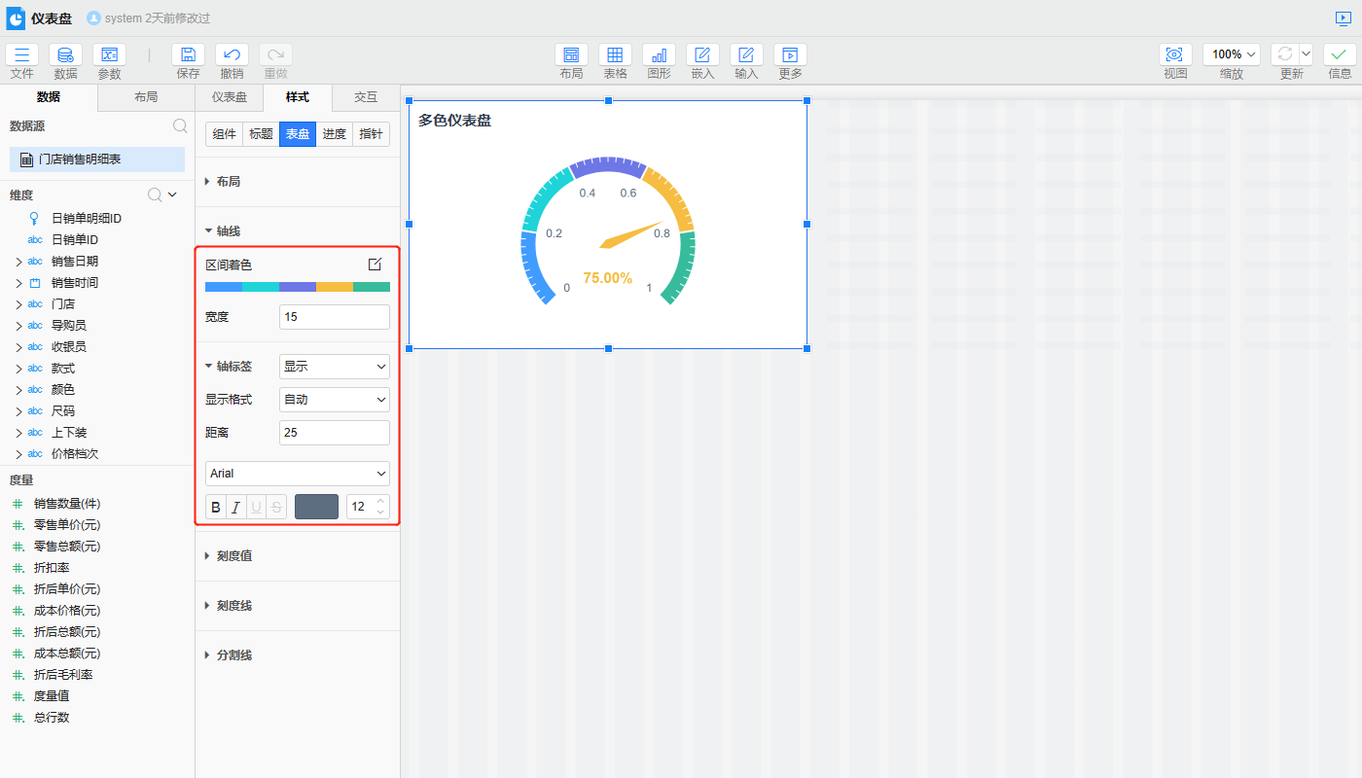The height and width of the screenshot is (778, 1362).
Task: Switch to the 交互 tab
Action: [x=366, y=97]
